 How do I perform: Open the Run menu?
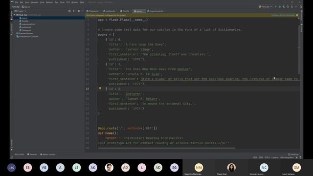point(57,2)
